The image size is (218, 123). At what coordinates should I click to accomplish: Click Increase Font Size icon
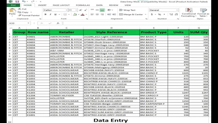pos(80,10)
